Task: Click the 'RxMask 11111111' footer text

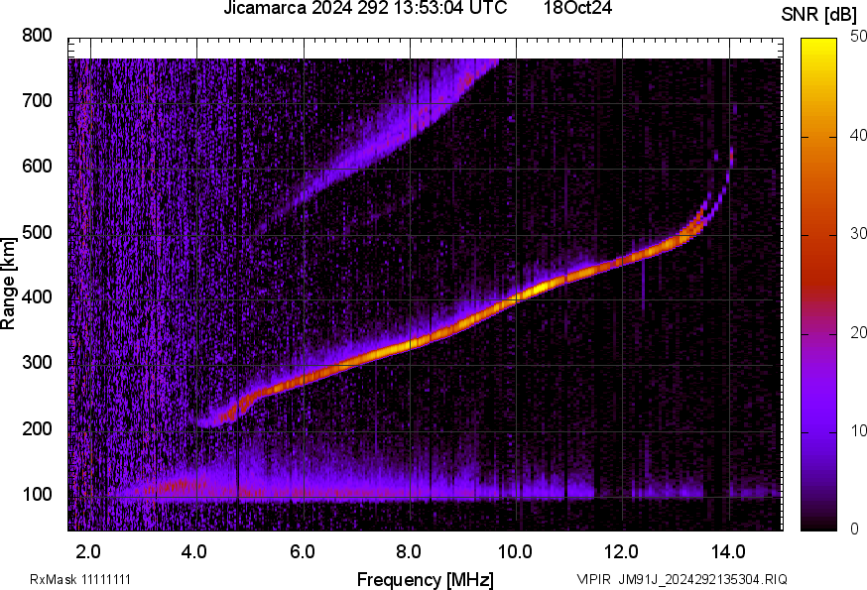Action: point(80,579)
